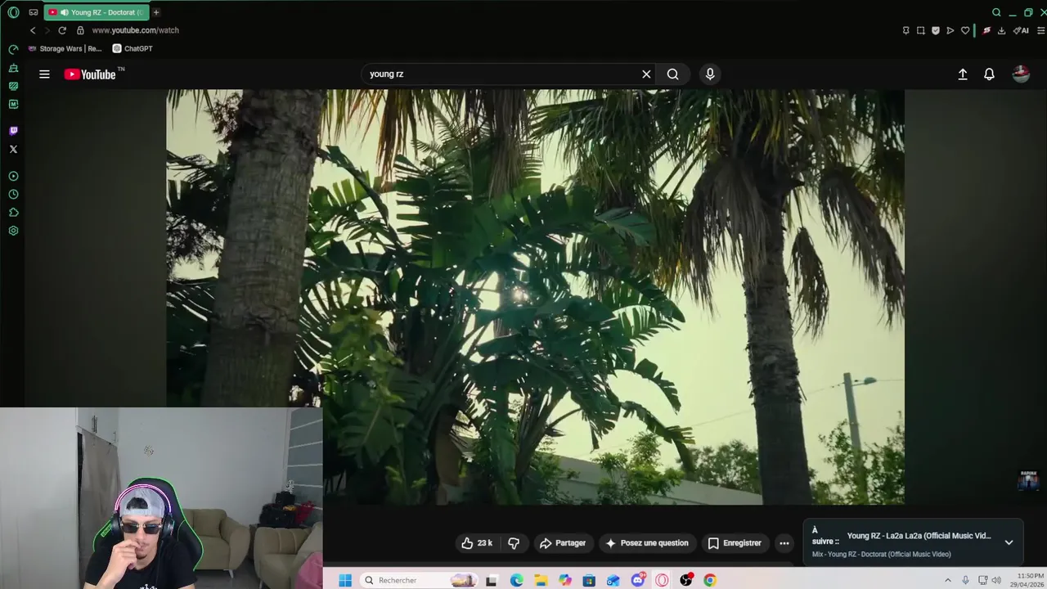The height and width of the screenshot is (589, 1047).
Task: Save video with Enregistrer button
Action: click(735, 543)
